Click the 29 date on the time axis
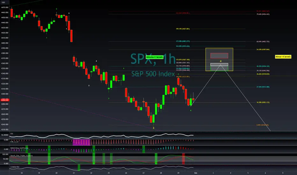 (x=178, y=173)
